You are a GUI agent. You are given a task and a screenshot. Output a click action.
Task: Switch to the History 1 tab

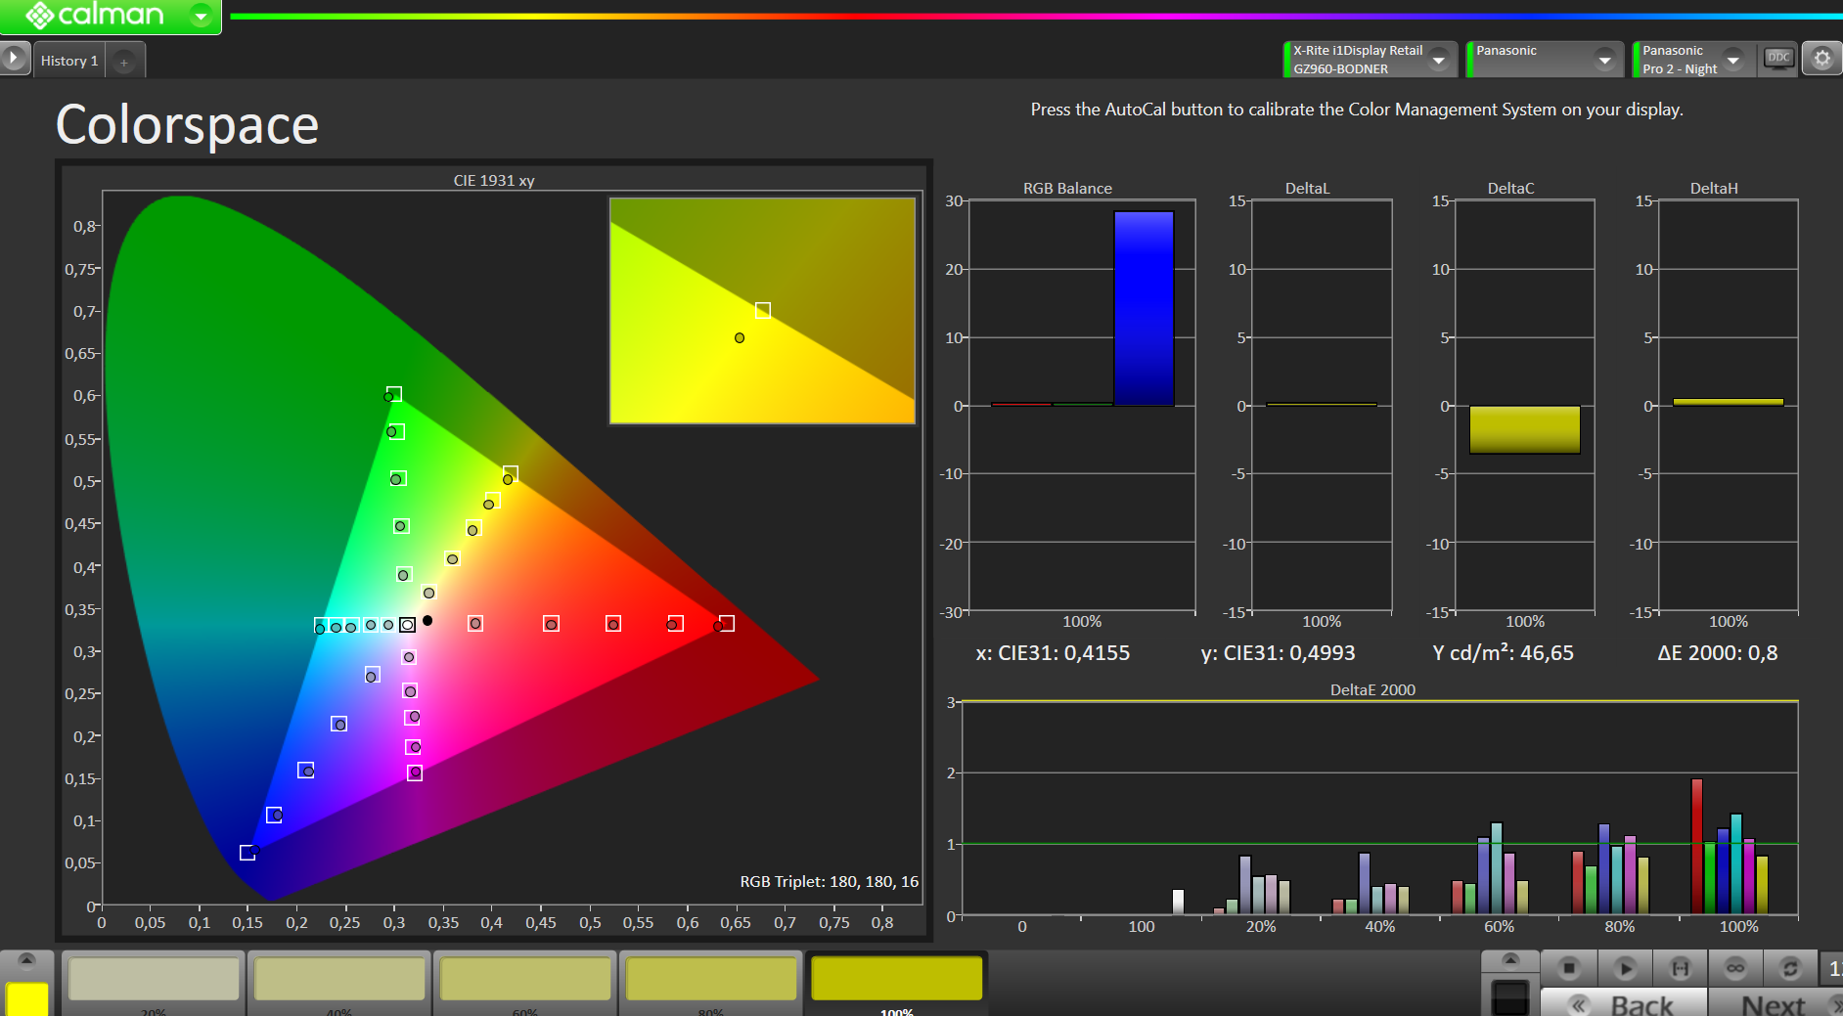point(68,61)
